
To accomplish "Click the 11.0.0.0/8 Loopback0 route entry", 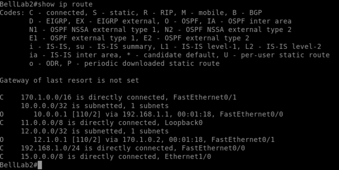I will [x=101, y=123].
